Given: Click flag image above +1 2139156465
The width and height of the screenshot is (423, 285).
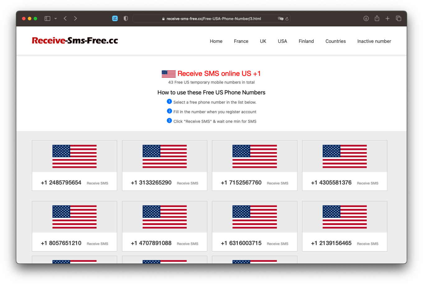Looking at the screenshot, I should coord(345,217).
